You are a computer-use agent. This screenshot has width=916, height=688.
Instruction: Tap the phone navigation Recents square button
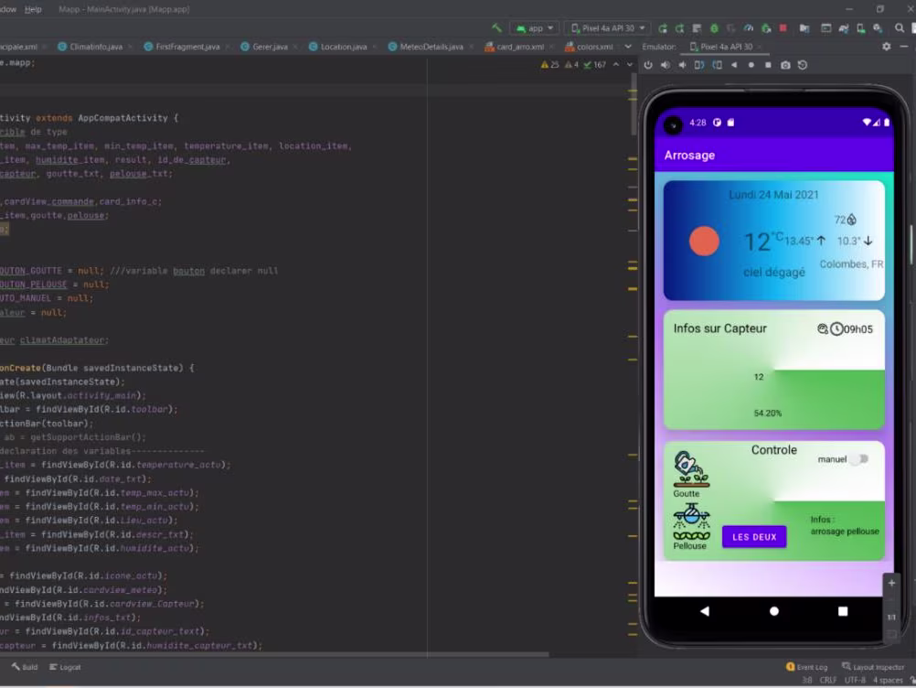842,611
